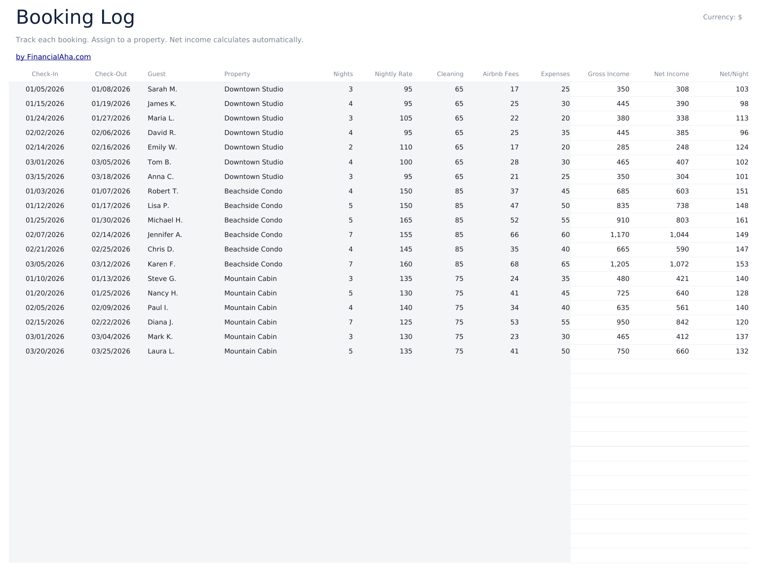Image resolution: width=758 pixels, height=572 pixels.
Task: Click Net/Night value 161
Action: coord(742,220)
